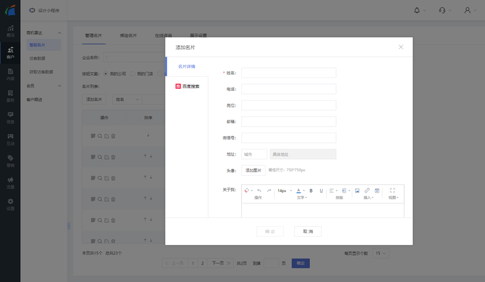
Task: Click the 取消 button in dialog
Action: coord(308,232)
